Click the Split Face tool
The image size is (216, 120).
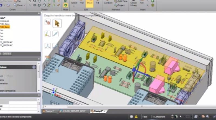[121, 1]
